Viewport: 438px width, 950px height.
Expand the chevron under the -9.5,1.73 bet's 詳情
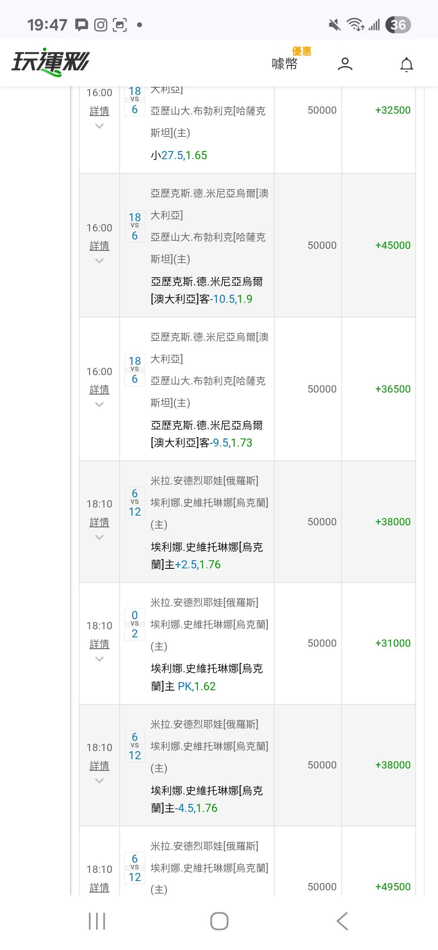[x=99, y=405]
